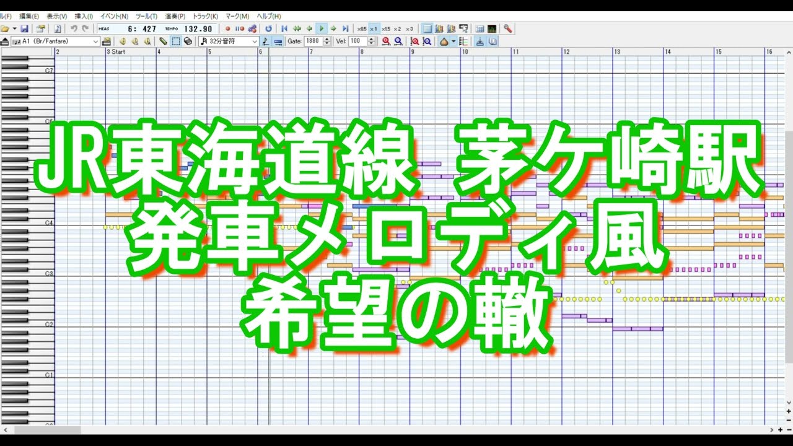Click the first books-style window icon
793x446 pixels.
[x=439, y=28]
